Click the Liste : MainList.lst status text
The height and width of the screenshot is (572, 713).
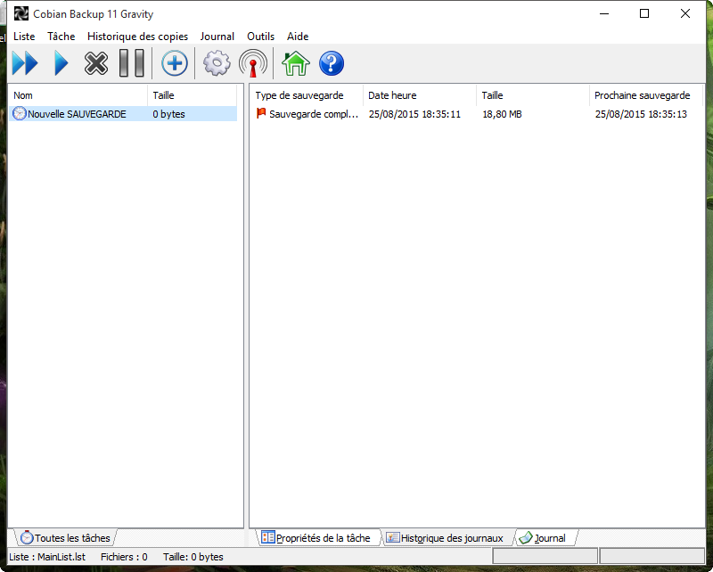(47, 557)
